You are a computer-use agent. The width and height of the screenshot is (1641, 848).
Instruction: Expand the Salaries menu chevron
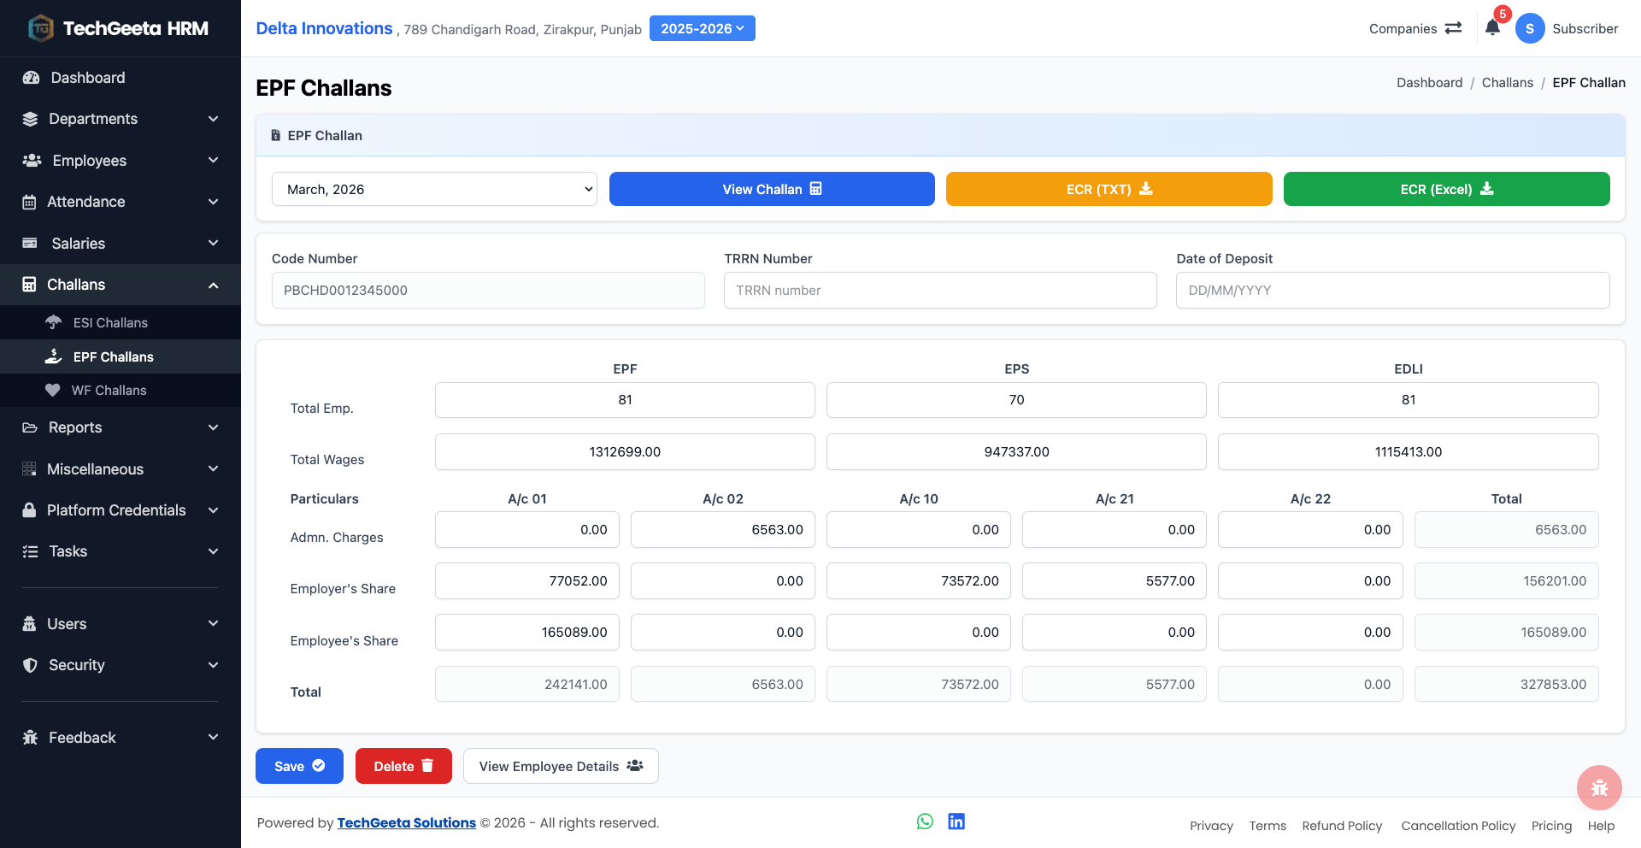[213, 244]
